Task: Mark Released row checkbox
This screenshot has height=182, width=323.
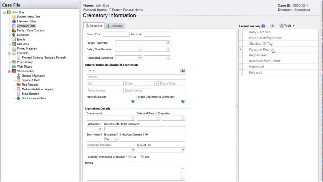Action: [241, 72]
